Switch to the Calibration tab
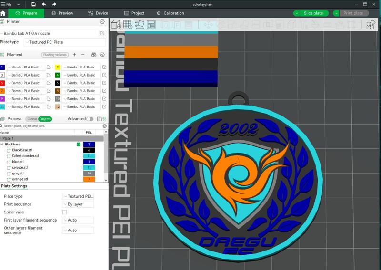Image resolution: width=381 pixels, height=270 pixels. point(170,13)
